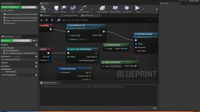The height and width of the screenshot is (112, 200).
Task: Collapse the Functions section
Action: tap(1, 56)
